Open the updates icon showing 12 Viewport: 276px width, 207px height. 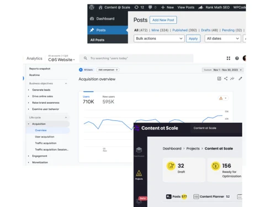(x=139, y=7)
